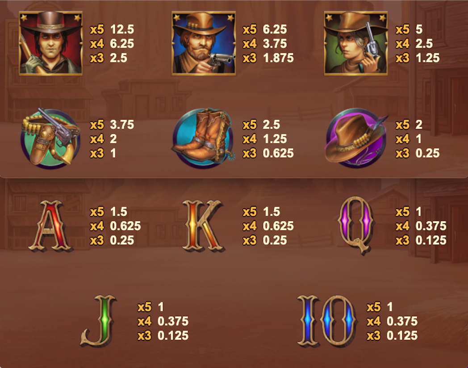Click the x5 12.5 payout value

click(x=112, y=29)
